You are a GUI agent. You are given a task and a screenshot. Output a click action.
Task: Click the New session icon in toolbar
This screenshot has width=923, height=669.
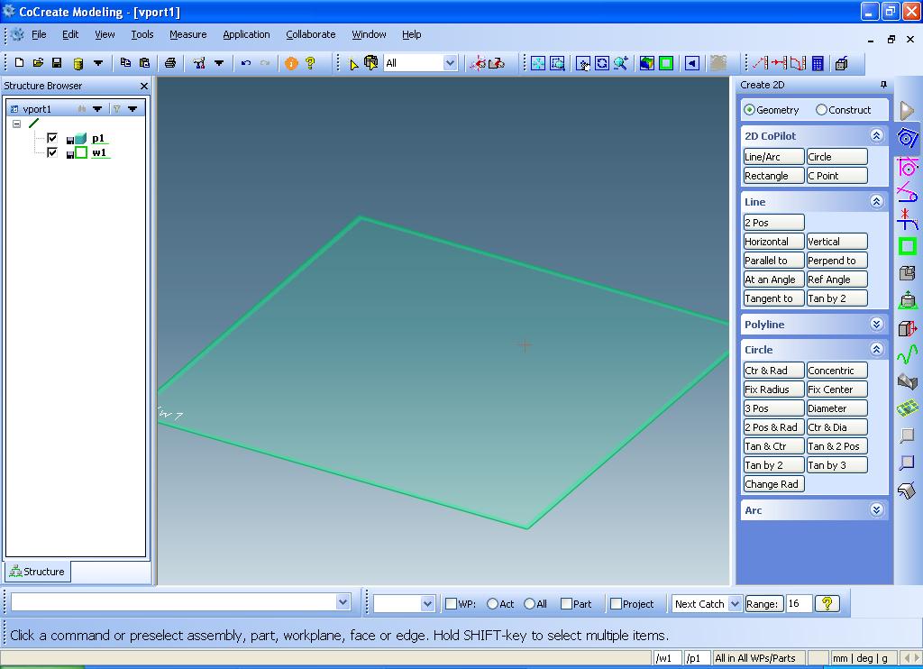[20, 62]
